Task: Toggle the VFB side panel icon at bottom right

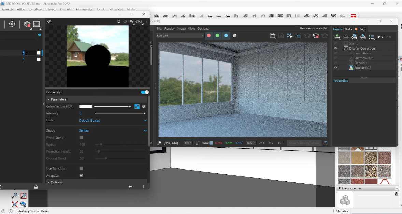Action: pos(326,143)
